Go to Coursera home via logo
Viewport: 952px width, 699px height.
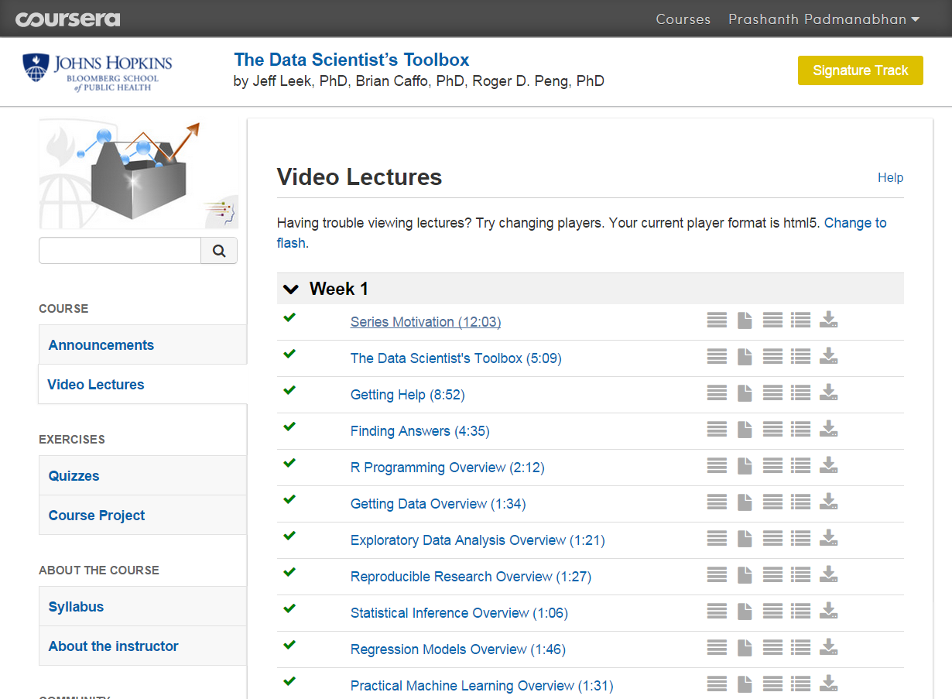67,19
